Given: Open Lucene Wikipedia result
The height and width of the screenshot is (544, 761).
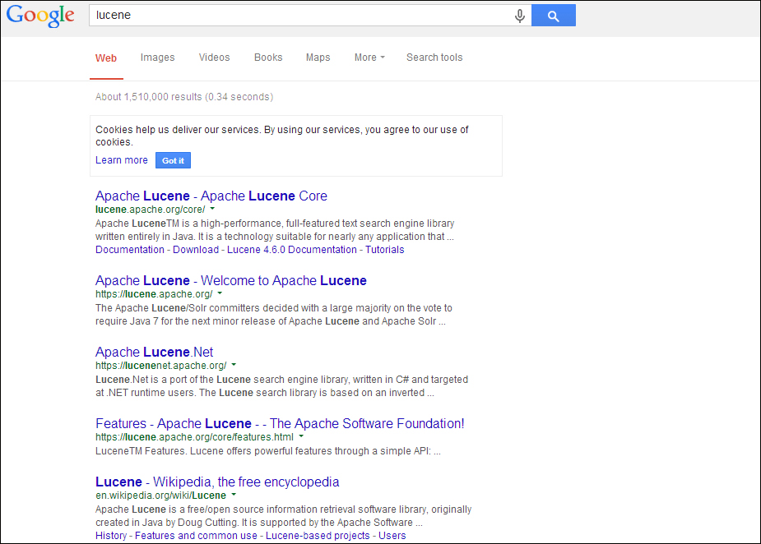Looking at the screenshot, I should [x=217, y=482].
